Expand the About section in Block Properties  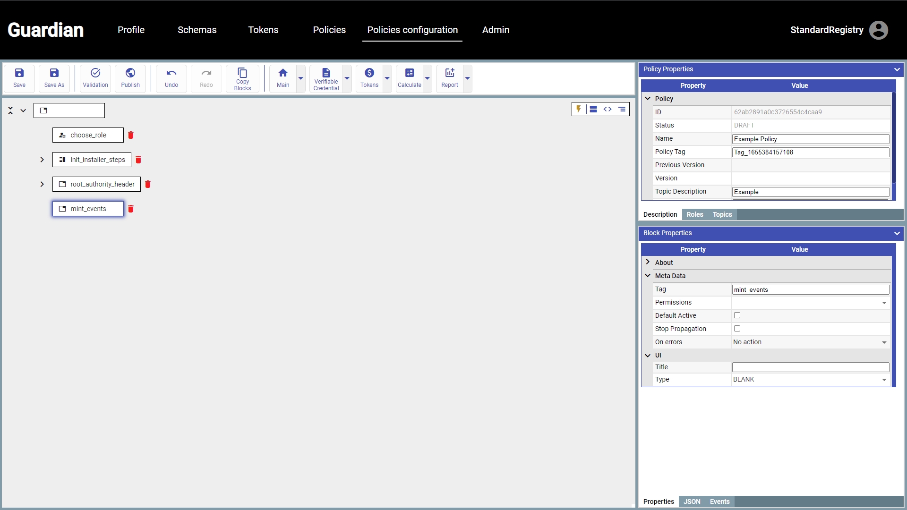[648, 262]
